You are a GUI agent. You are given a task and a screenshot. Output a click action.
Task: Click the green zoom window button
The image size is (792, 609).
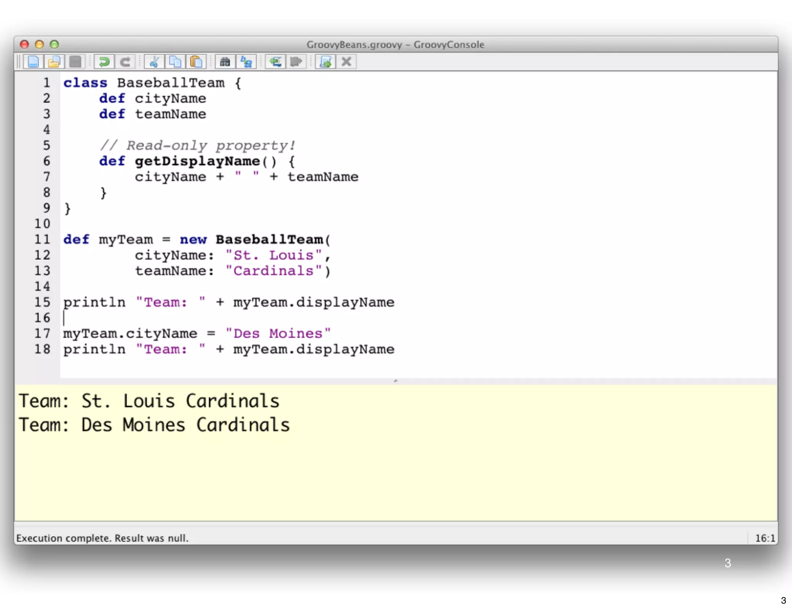click(55, 44)
